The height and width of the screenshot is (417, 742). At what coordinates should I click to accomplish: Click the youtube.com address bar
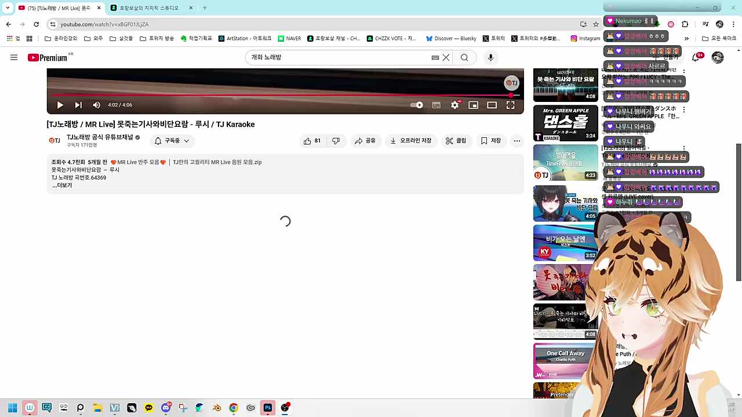click(313, 24)
